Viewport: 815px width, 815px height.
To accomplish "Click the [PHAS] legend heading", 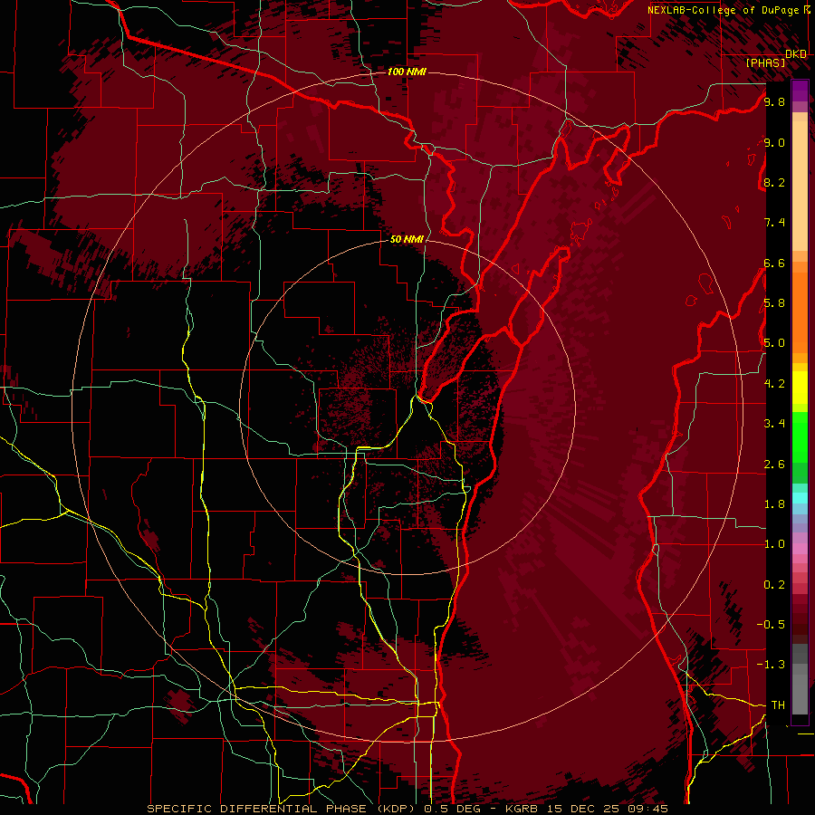I will click(765, 62).
